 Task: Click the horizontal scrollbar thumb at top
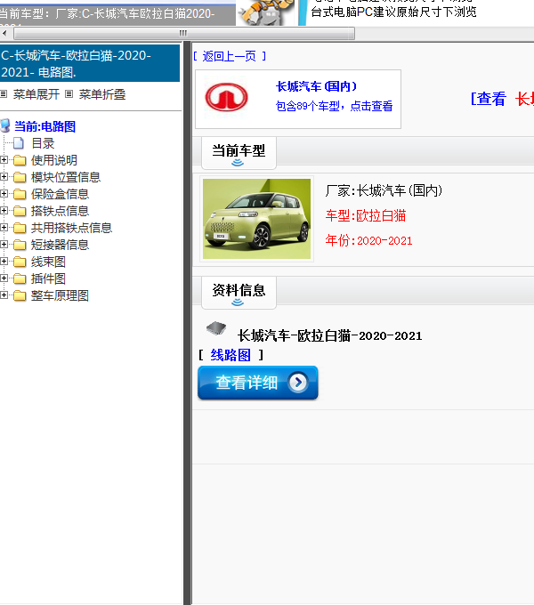point(184,33)
